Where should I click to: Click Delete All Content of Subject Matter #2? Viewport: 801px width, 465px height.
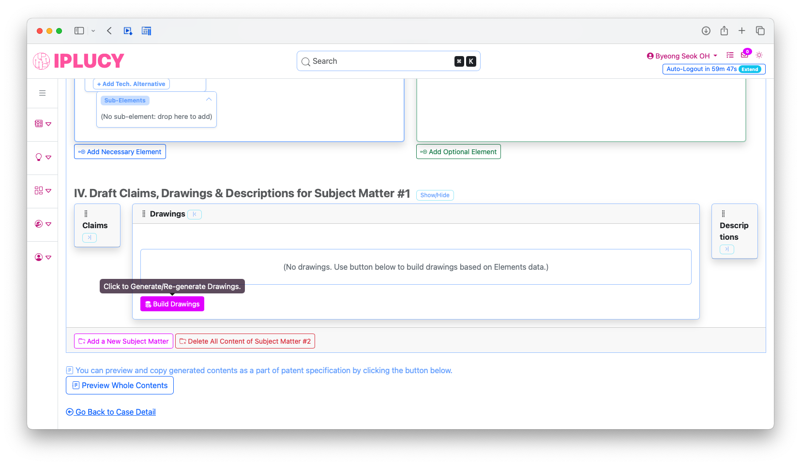pyautogui.click(x=245, y=341)
